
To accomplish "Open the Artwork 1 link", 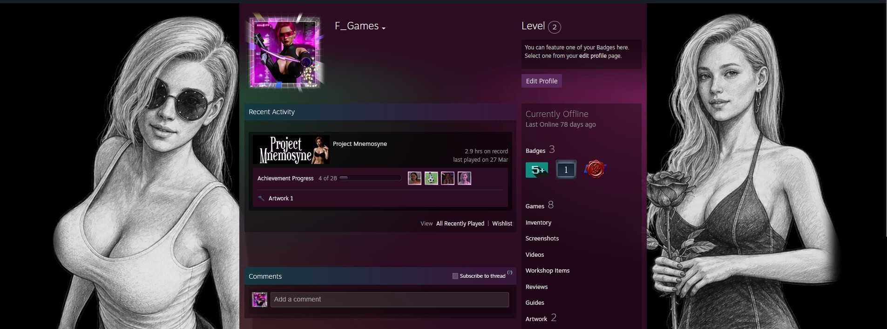I will [281, 199].
